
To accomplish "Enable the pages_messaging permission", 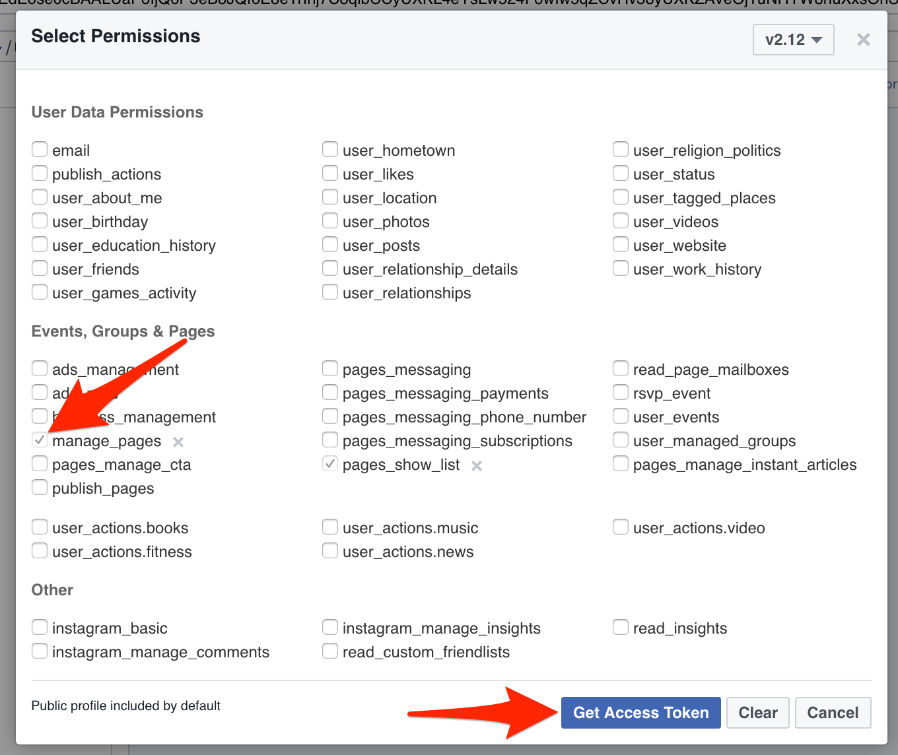I will pyautogui.click(x=330, y=368).
